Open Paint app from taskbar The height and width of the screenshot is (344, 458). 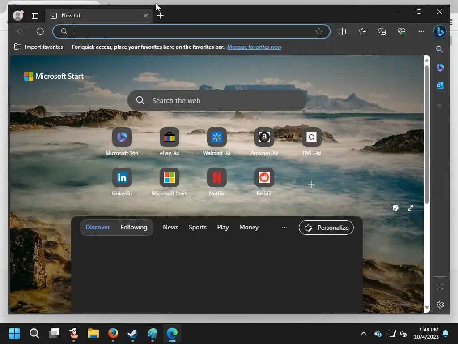153,333
